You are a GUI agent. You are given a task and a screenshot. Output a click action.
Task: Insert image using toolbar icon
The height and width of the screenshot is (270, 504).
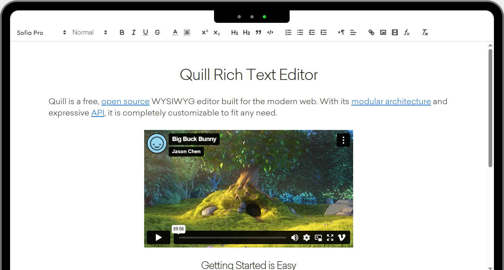click(x=383, y=33)
